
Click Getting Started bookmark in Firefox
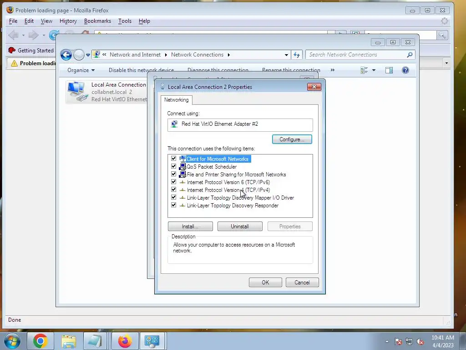31,50
